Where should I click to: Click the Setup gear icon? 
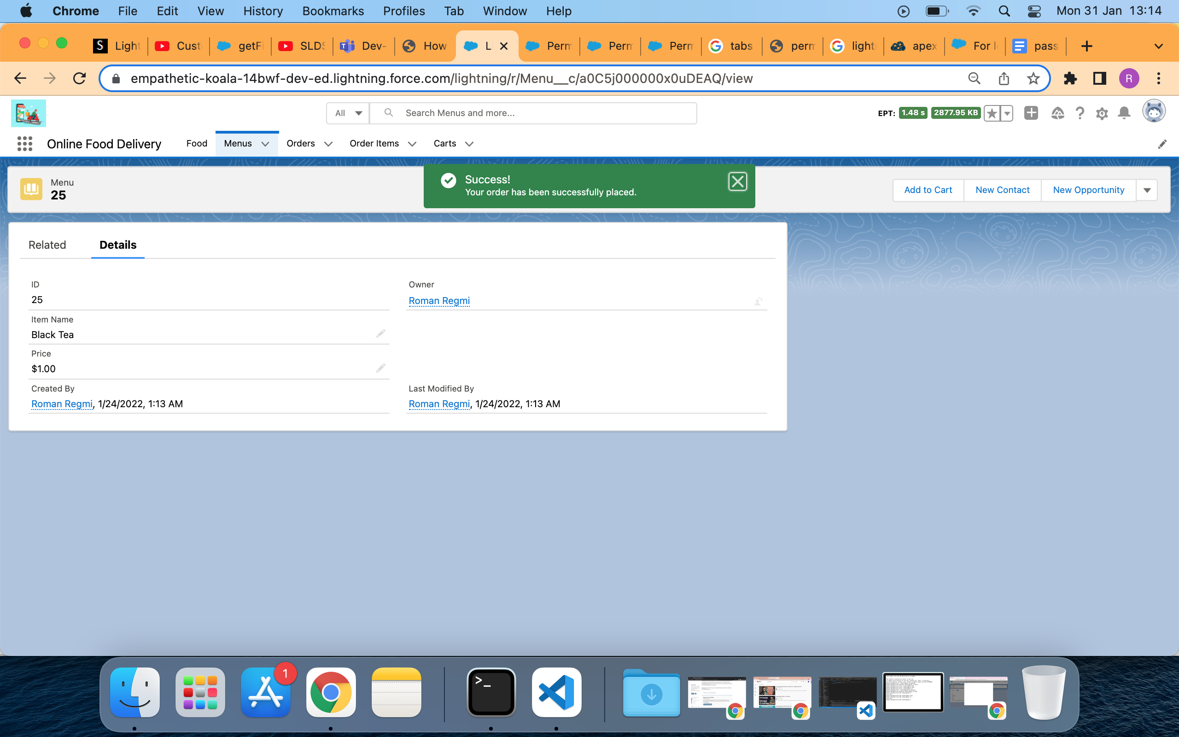[x=1102, y=114]
